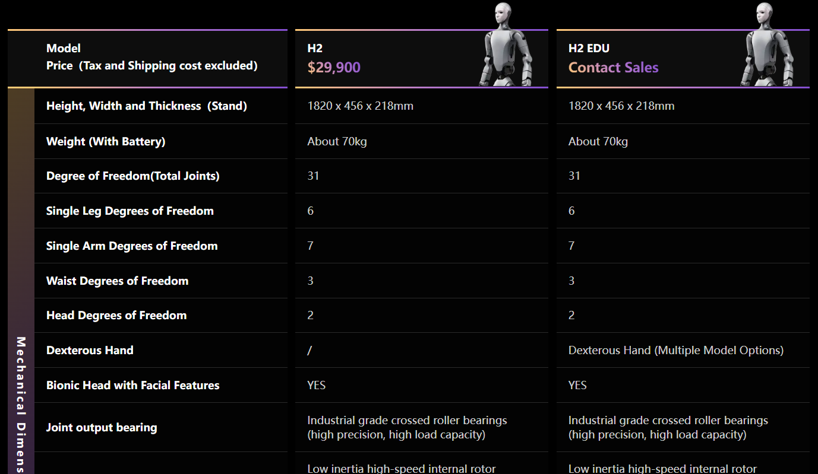The image size is (818, 474).
Task: Select the Weight (With Battery) row label
Action: click(x=106, y=141)
